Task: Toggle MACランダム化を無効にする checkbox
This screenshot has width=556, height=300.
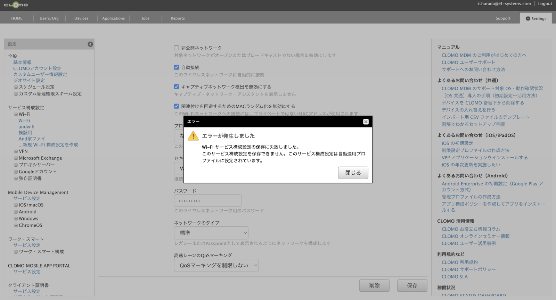Action: (x=177, y=106)
